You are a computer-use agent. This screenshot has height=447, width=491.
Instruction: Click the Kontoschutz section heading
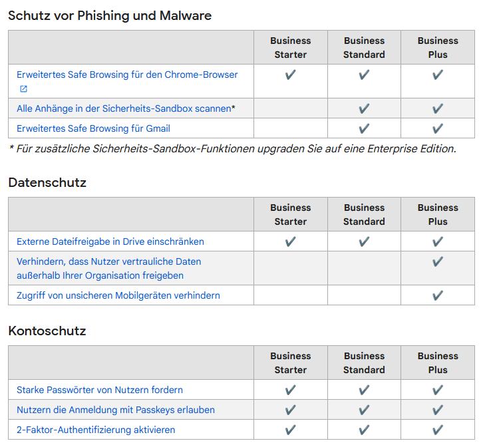click(47, 331)
